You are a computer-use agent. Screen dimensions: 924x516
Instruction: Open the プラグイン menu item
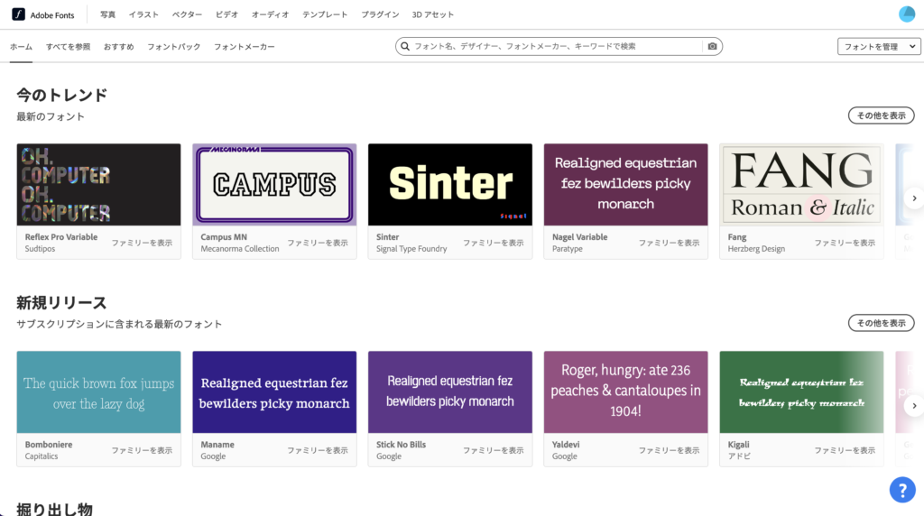[x=380, y=14]
